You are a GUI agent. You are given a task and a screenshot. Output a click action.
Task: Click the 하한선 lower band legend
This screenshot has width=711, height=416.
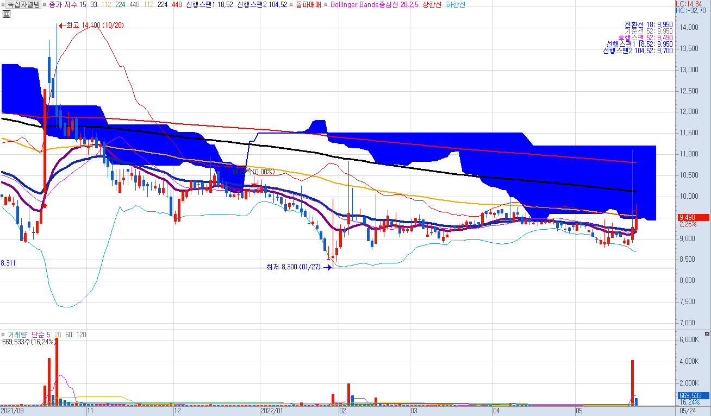[x=455, y=4]
